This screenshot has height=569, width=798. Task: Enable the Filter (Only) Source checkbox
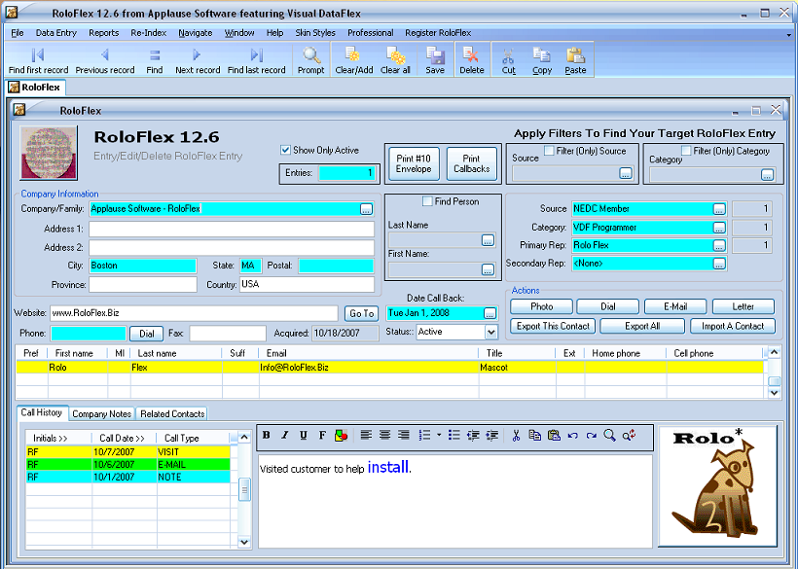pos(549,151)
